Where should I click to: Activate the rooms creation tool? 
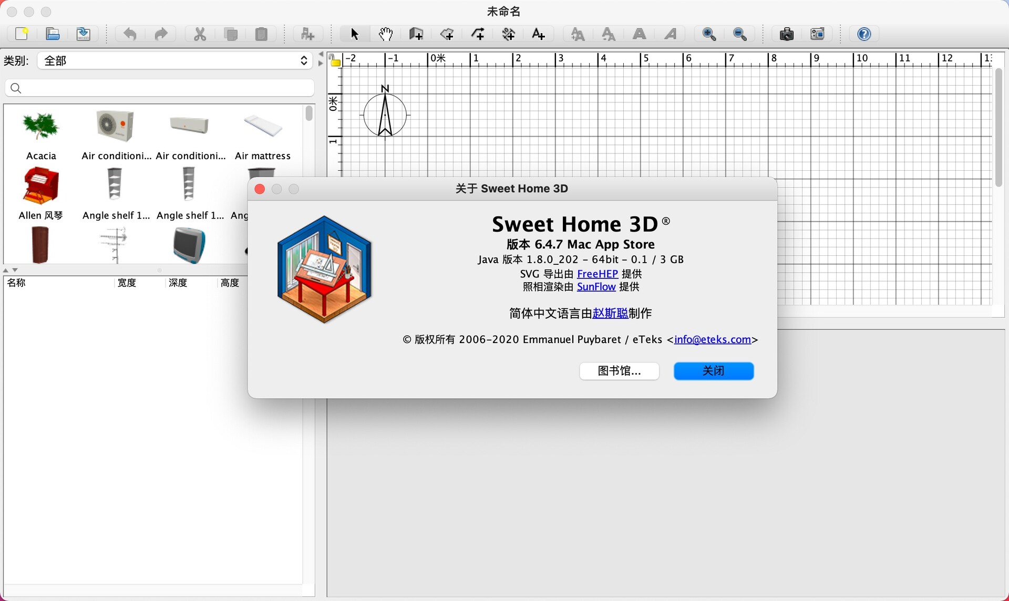447,34
